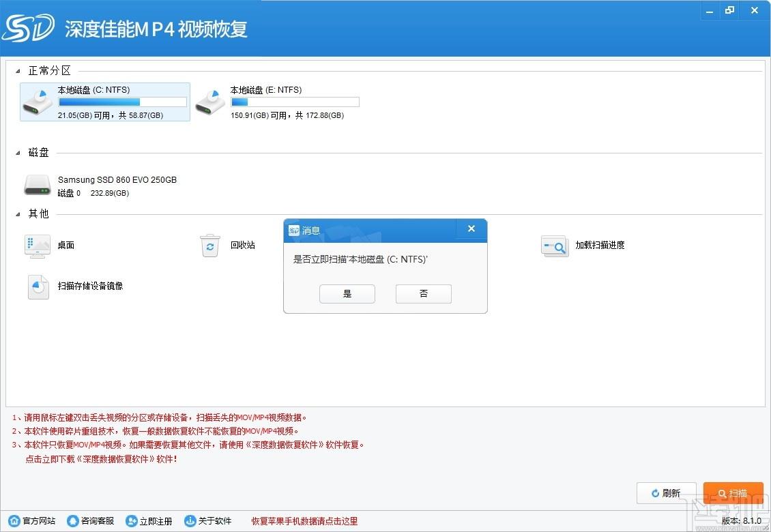Click the Official website (官方网站) home icon

(15, 520)
